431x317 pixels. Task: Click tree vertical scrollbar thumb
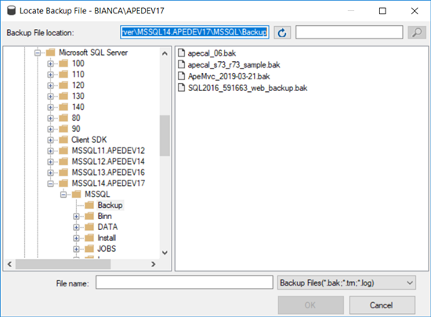(x=165, y=136)
